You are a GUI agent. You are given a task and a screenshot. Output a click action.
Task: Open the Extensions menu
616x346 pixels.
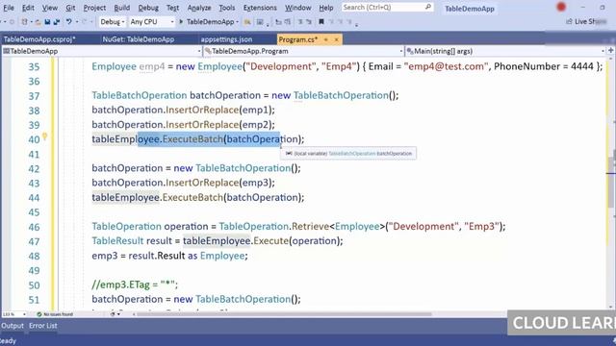click(x=260, y=8)
